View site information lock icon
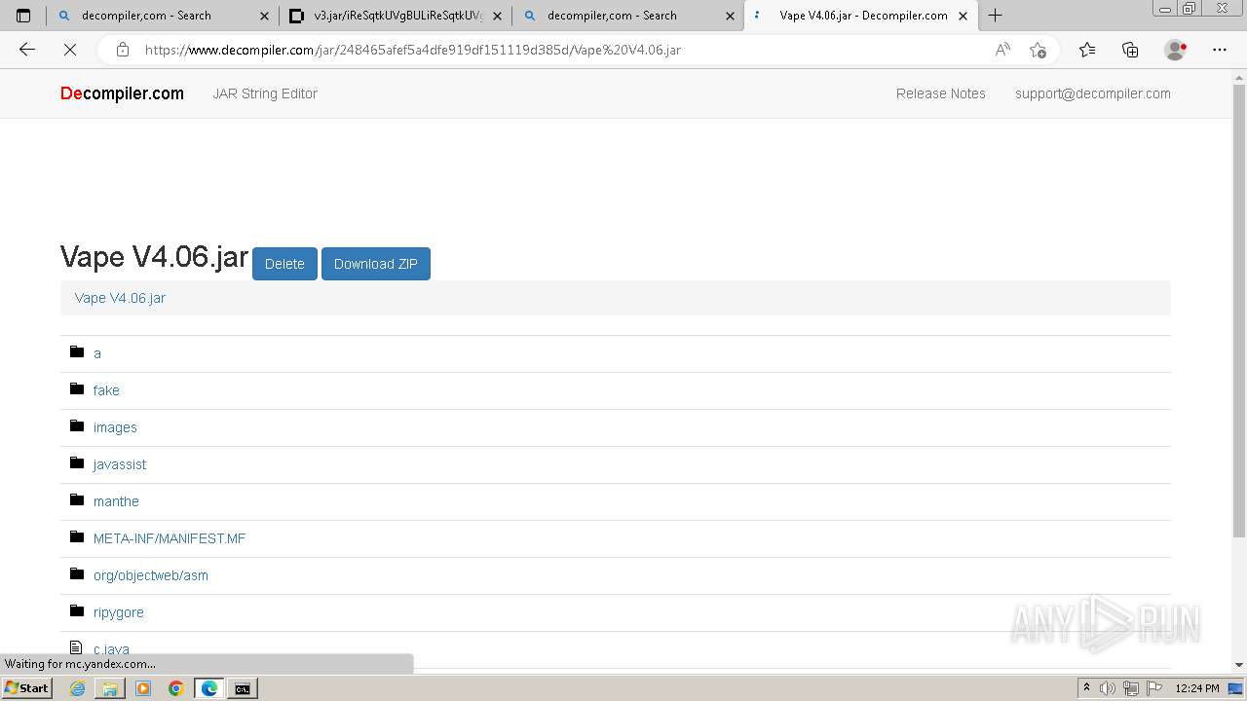 pyautogui.click(x=122, y=50)
